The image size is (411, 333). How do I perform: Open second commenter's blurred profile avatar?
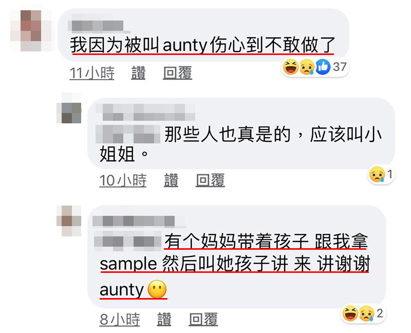[x=69, y=108]
